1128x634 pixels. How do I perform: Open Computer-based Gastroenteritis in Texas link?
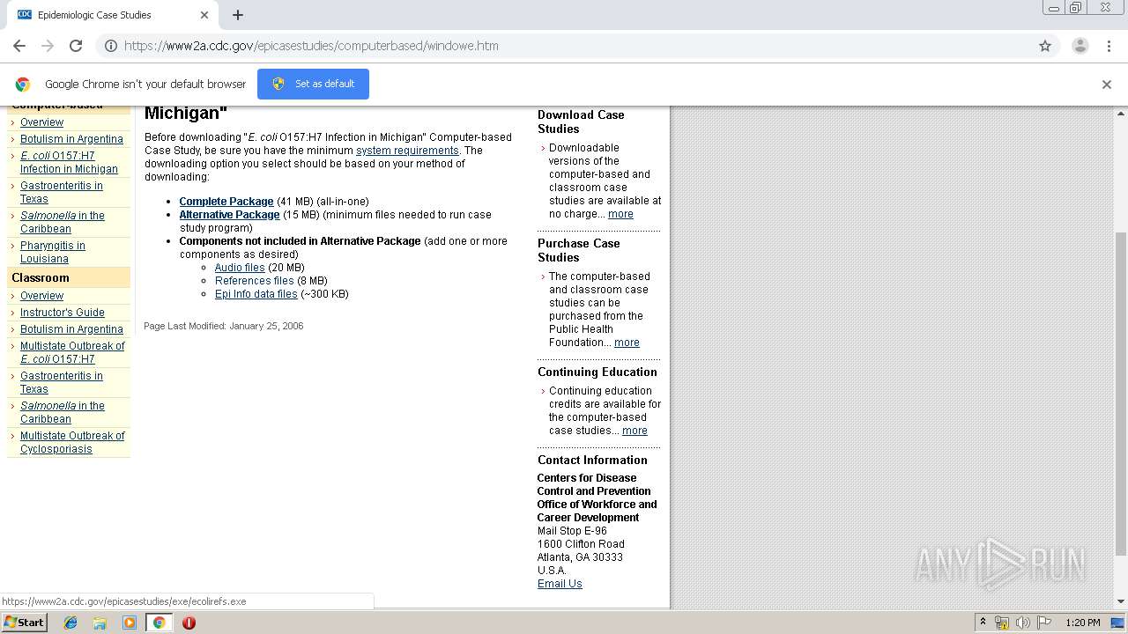click(x=62, y=192)
